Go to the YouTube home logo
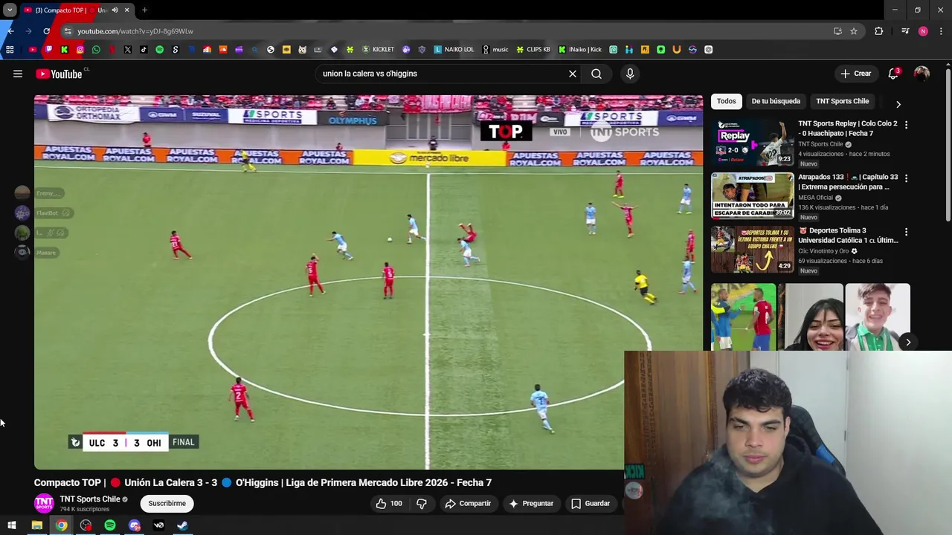This screenshot has width=952, height=535. tap(59, 74)
